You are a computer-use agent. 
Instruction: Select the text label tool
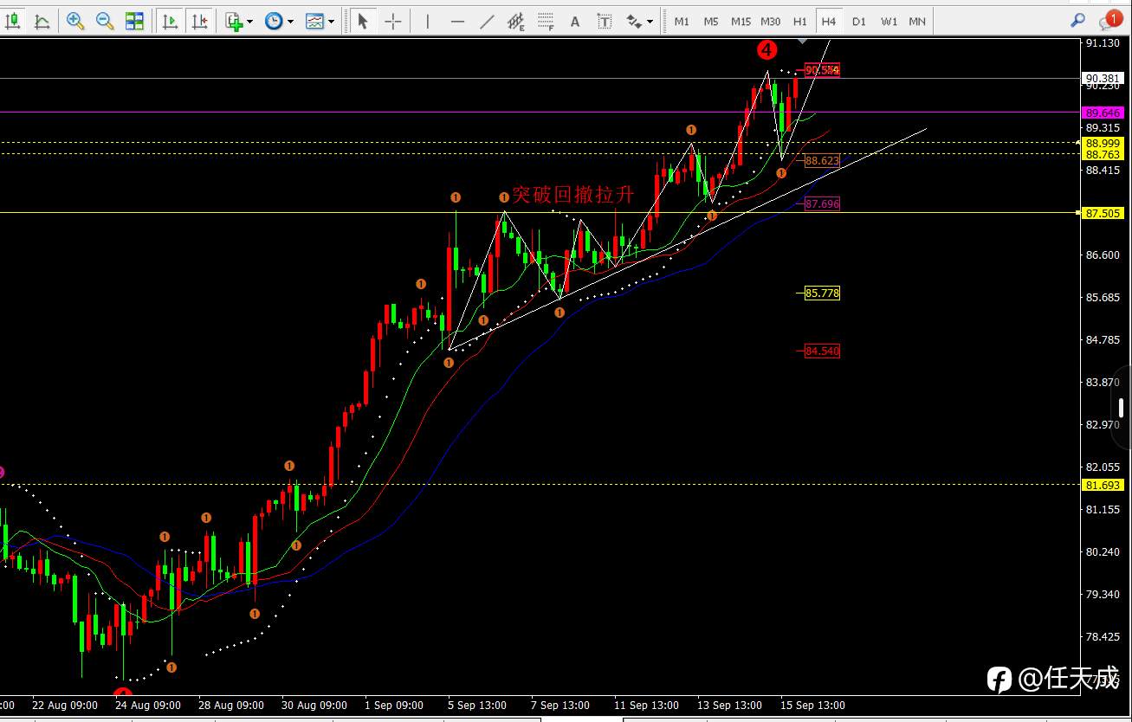click(605, 22)
